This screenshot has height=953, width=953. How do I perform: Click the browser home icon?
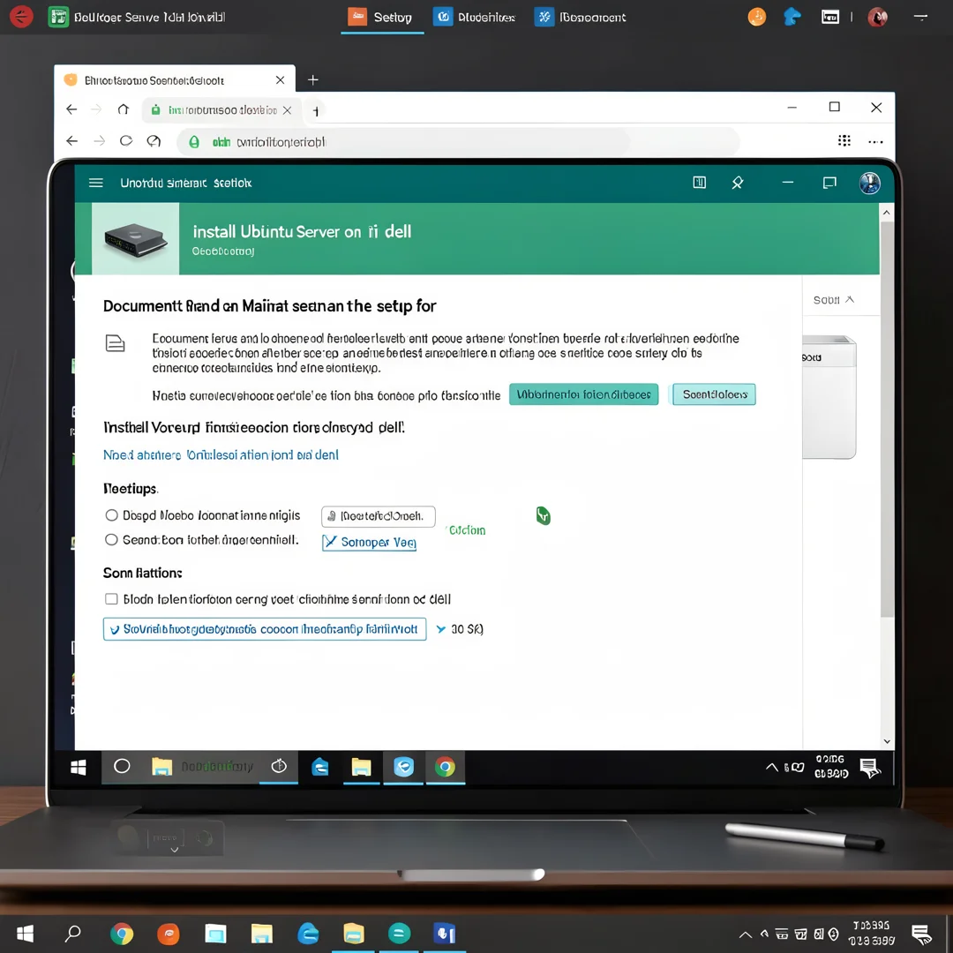tap(124, 109)
